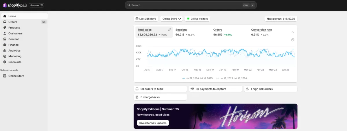The width and height of the screenshot is (347, 131).
Task: Toggle the Jul 18, 2023-Jul 16, 2024 legend
Action: click(x=232, y=78)
